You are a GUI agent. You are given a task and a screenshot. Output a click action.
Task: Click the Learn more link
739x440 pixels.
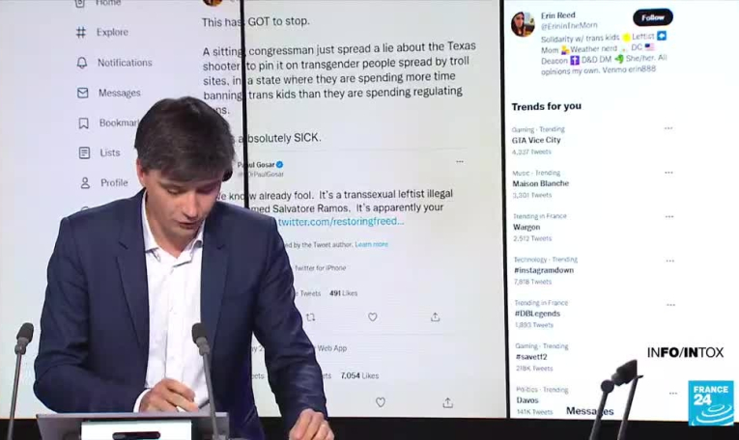[371, 244]
